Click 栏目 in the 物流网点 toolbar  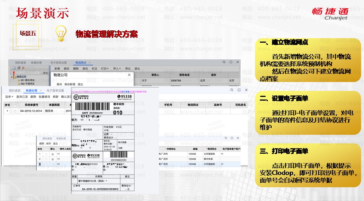pyautogui.click(x=94, y=69)
